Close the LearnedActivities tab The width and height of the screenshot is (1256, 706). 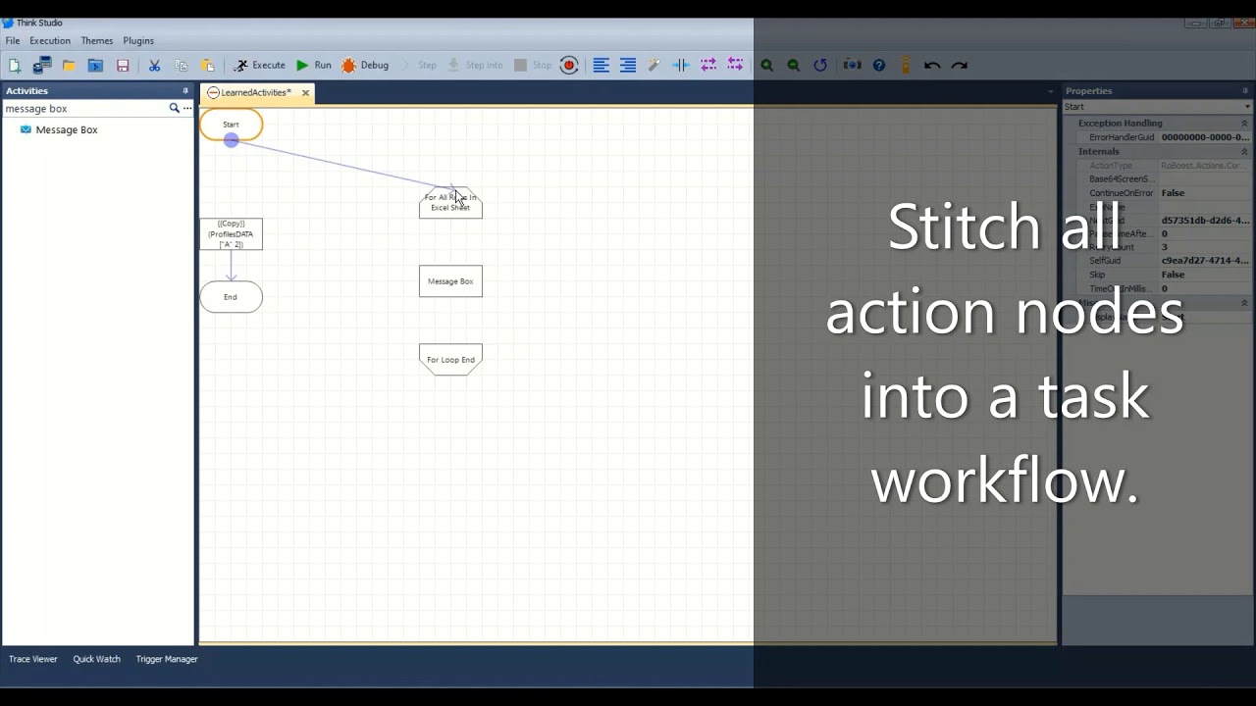point(305,93)
